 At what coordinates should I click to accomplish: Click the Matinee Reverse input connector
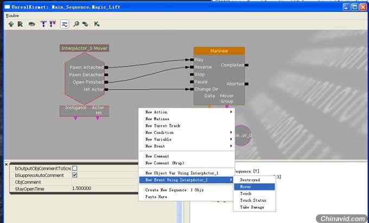pos(192,67)
